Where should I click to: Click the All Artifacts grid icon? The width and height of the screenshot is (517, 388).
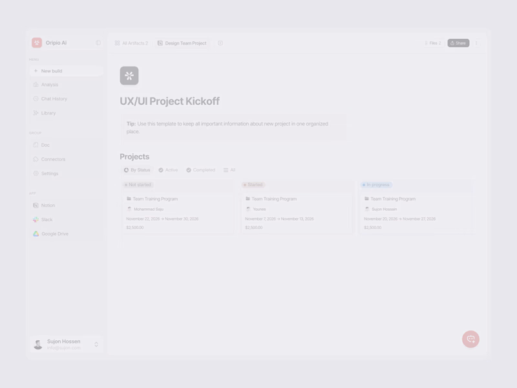pos(117,43)
